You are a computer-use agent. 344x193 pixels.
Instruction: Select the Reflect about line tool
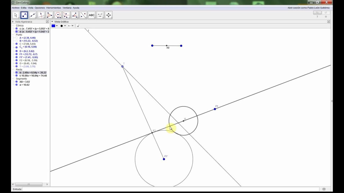[x=83, y=15]
